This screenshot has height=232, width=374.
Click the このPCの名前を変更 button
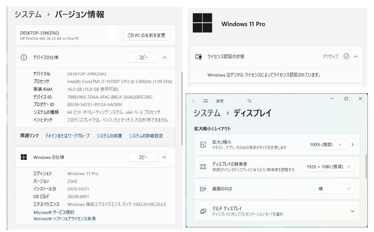click(146, 35)
